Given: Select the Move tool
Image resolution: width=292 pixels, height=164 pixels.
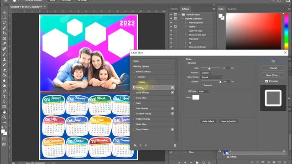Looking at the screenshot, I should [4, 12].
